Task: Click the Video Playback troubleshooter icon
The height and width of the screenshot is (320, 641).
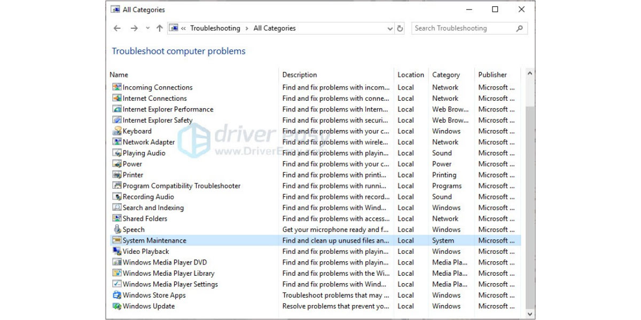Action: pos(117,251)
